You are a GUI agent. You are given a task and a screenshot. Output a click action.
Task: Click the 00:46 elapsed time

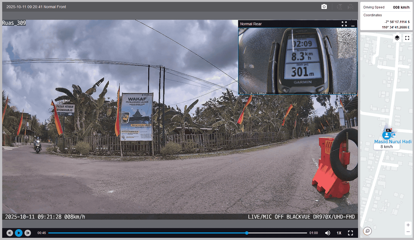42,233
